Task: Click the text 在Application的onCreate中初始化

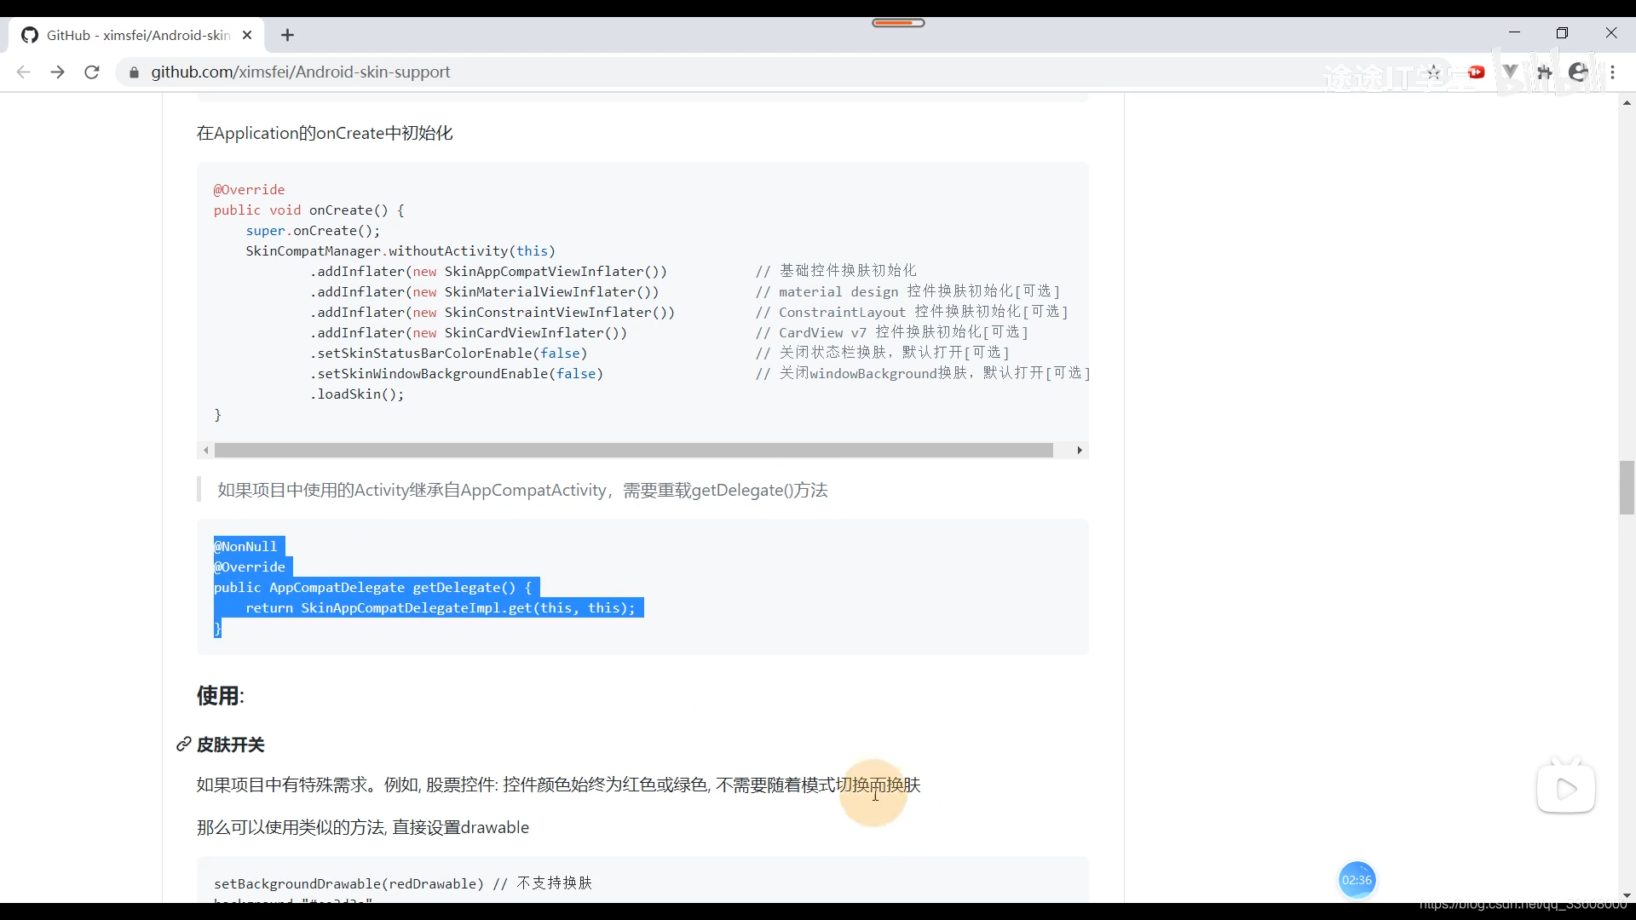Action: (325, 133)
